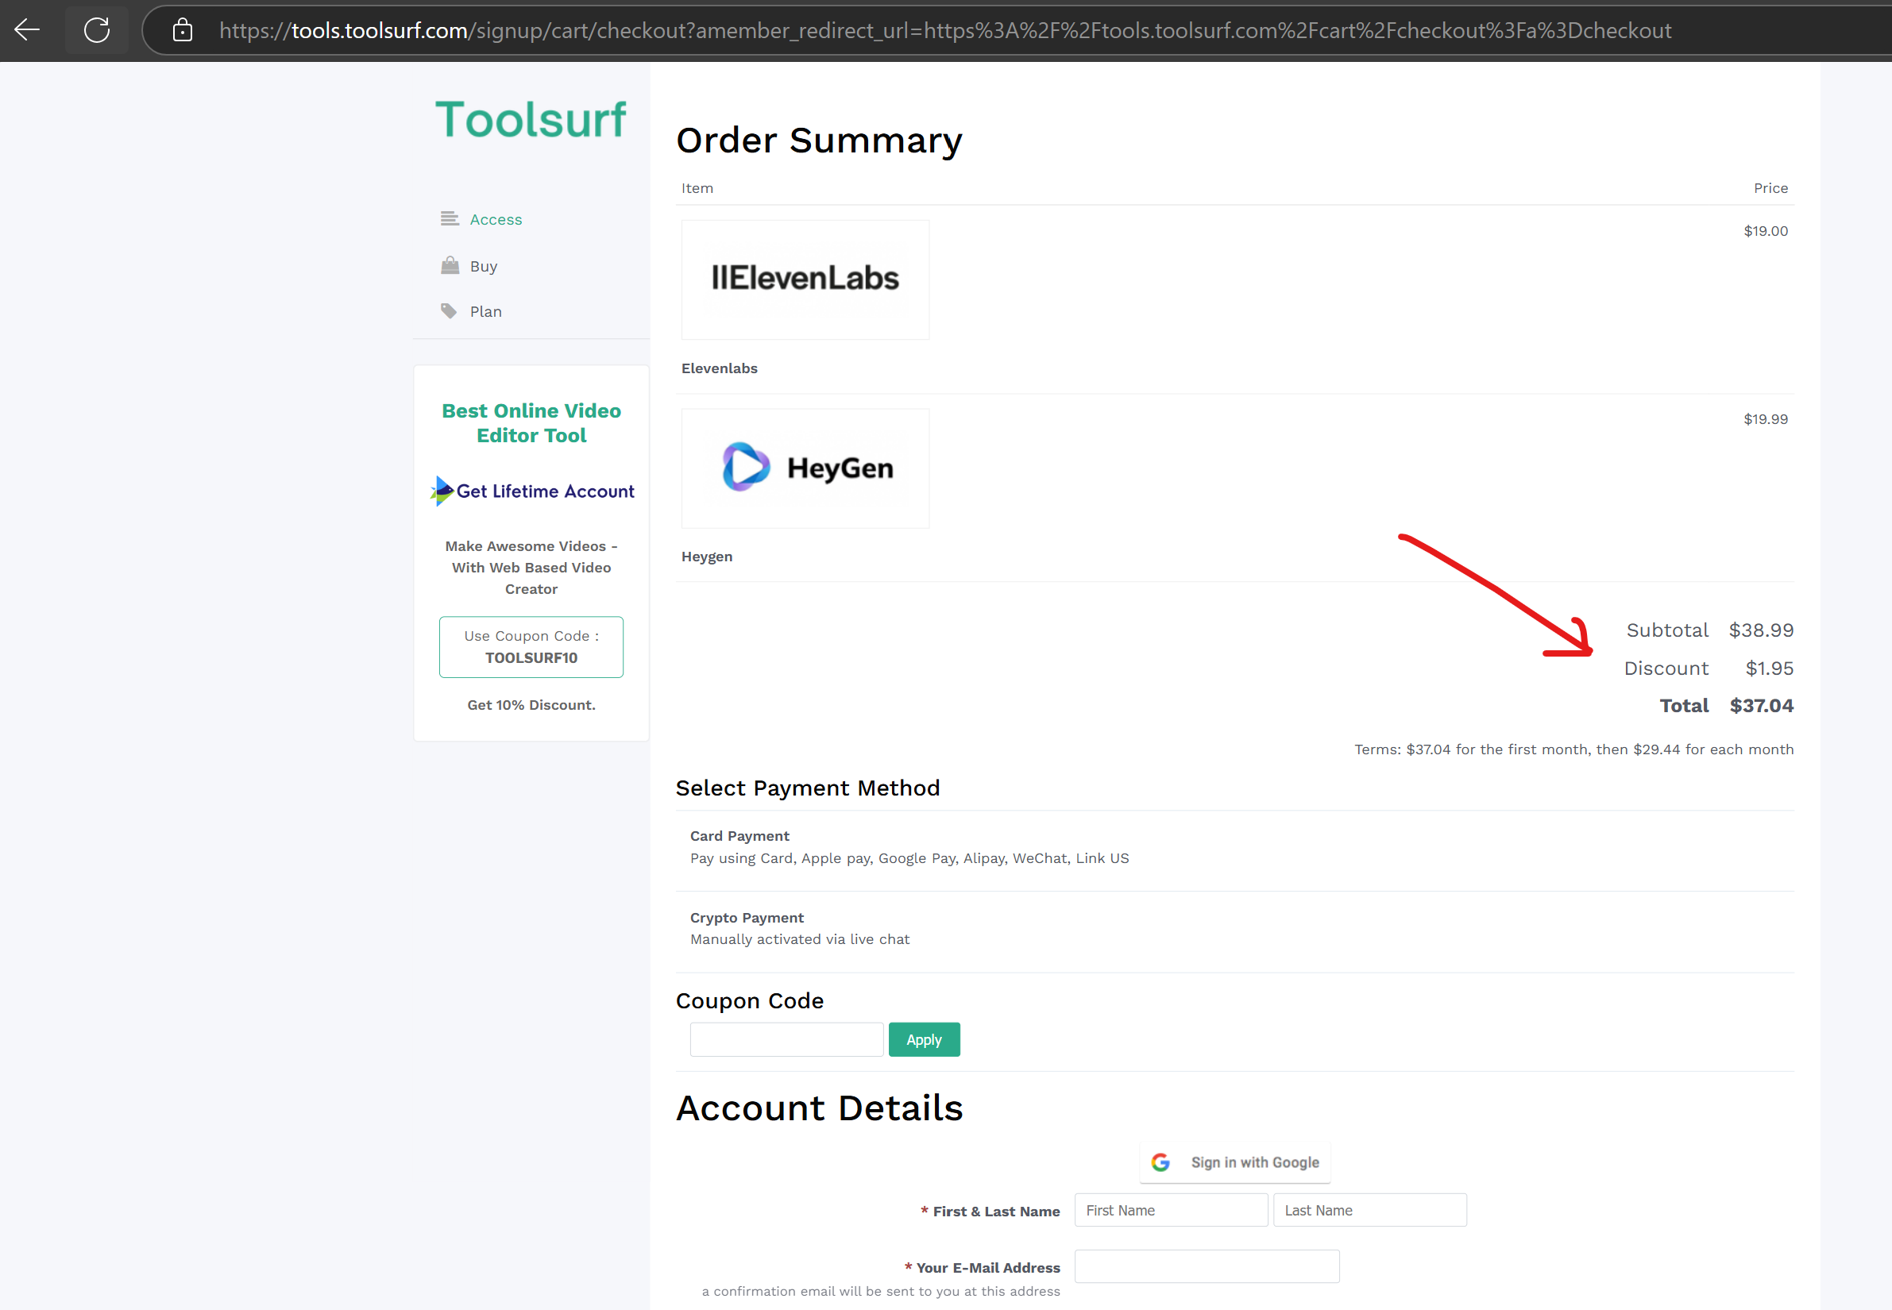
Task: Click the Access menu list icon
Action: coord(450,218)
